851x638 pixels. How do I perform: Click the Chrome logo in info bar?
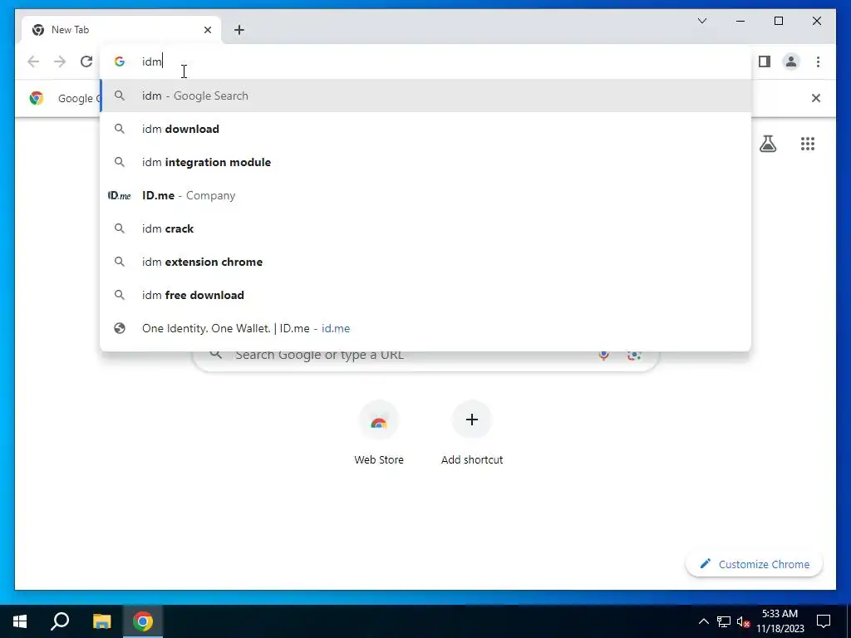(37, 98)
